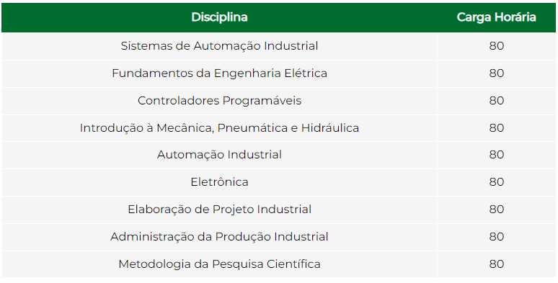Click workload value for Elaboração de Projeto Industrial
Viewport: 558px width, 283px height.
[x=497, y=210]
